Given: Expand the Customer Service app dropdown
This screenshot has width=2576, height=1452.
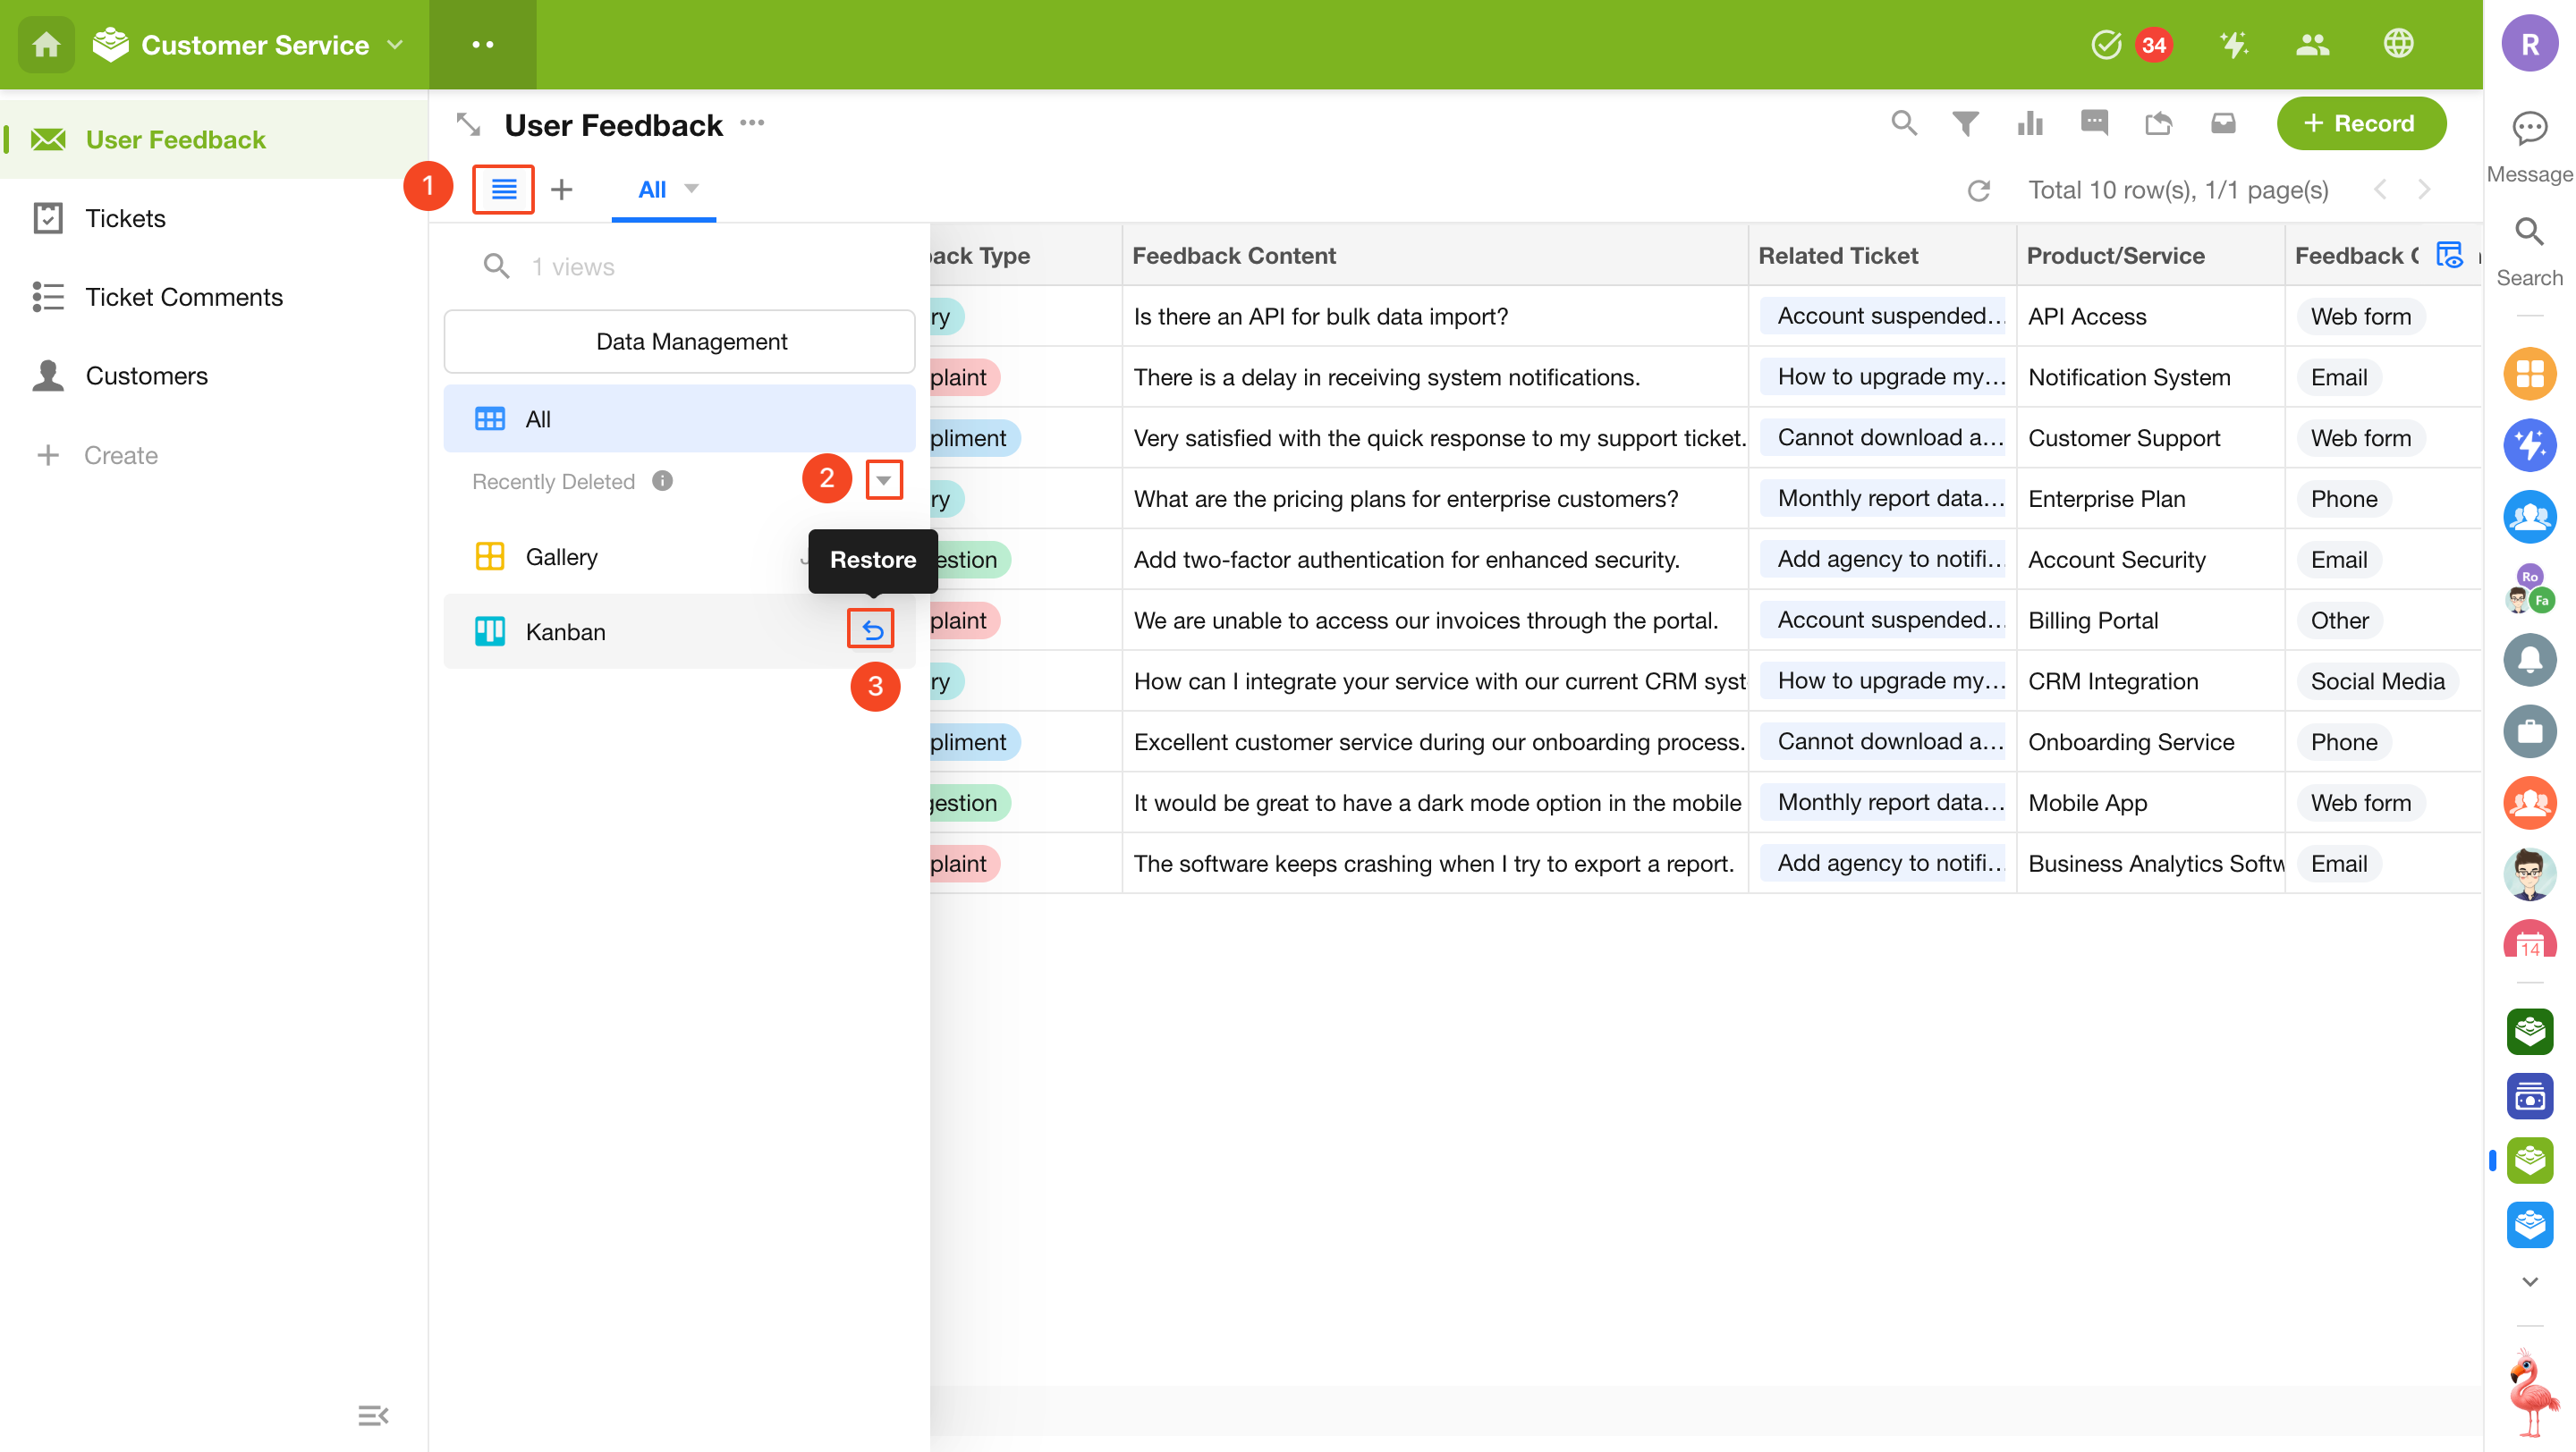Looking at the screenshot, I should (x=395, y=45).
